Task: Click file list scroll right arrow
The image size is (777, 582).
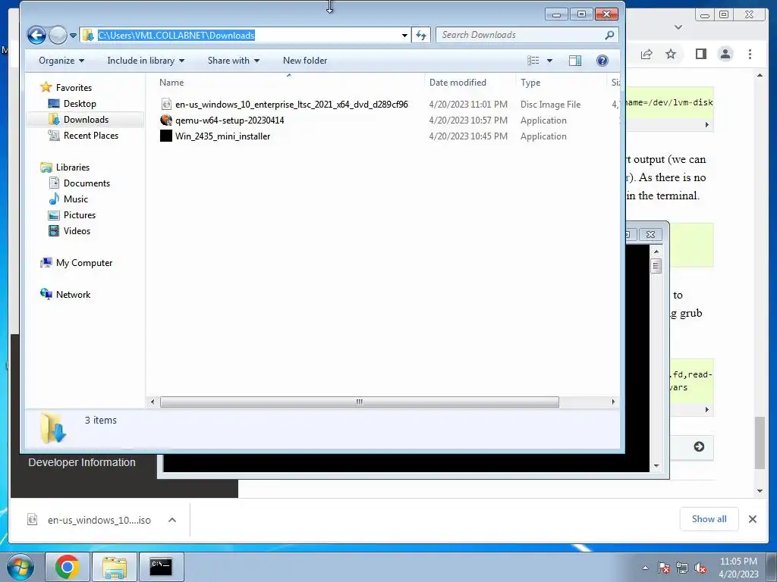Action: point(613,402)
